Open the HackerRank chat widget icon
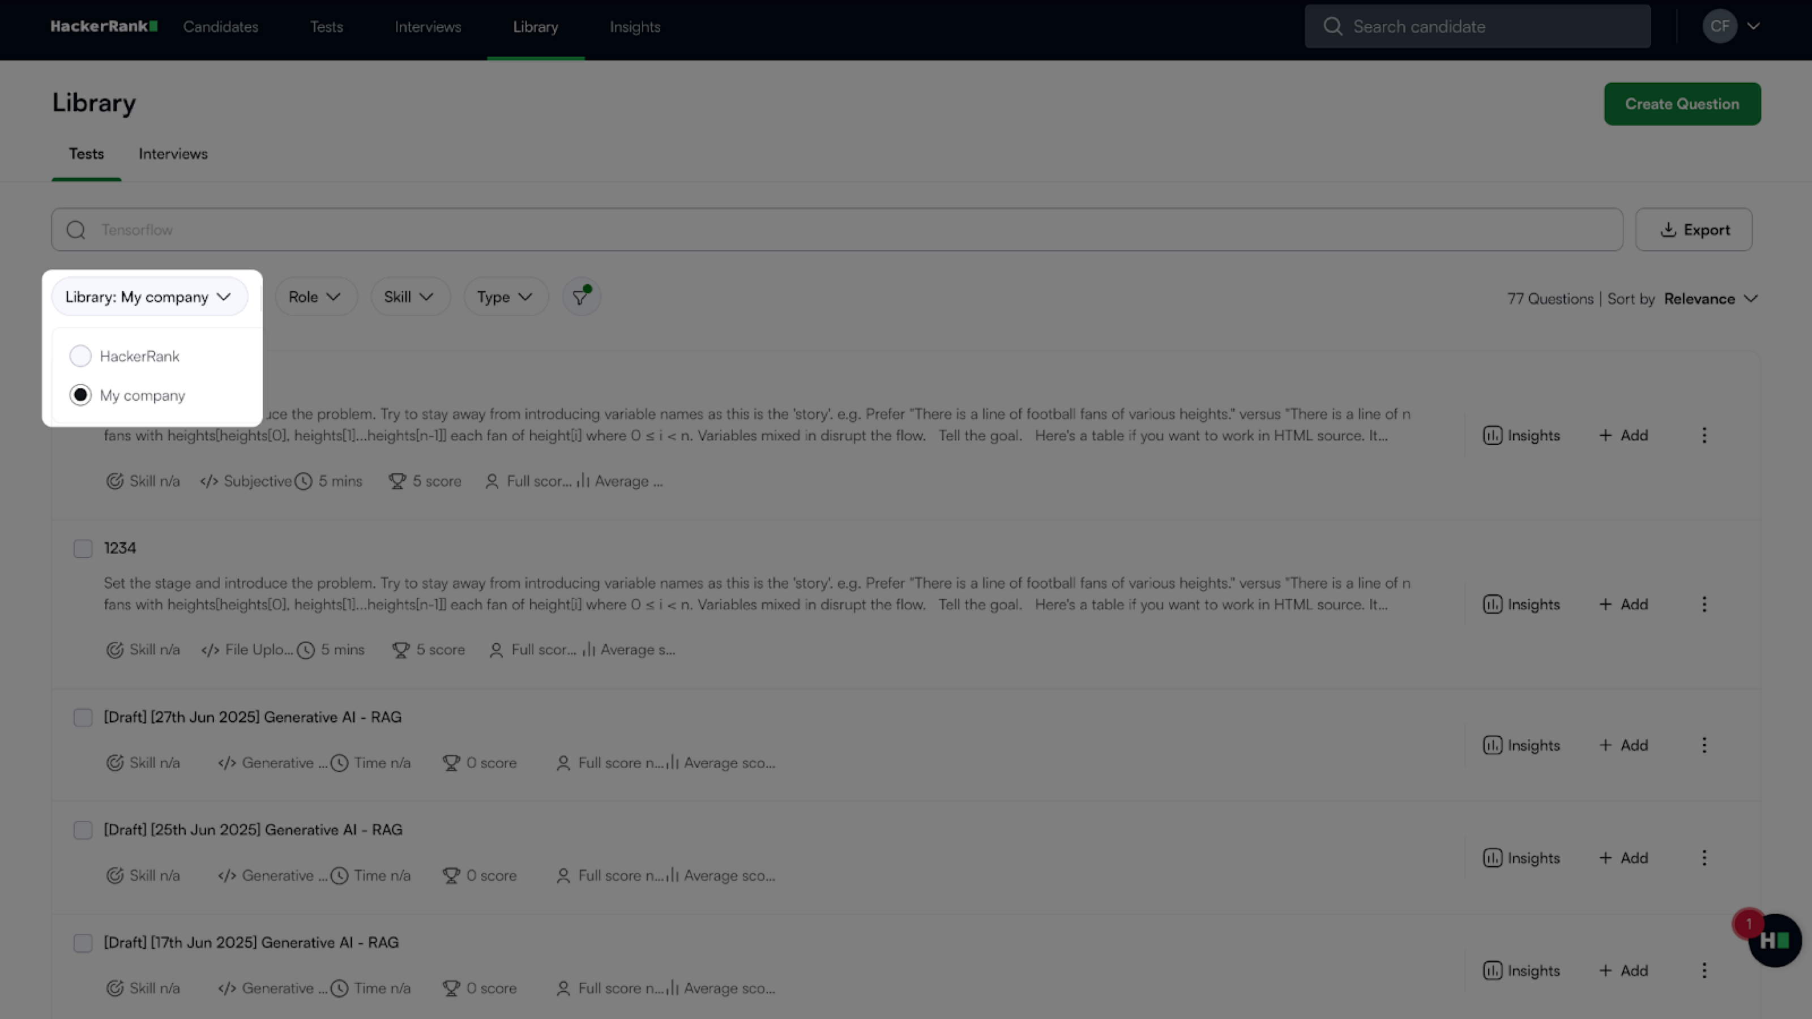Screen dimensions: 1812x1019 pyautogui.click(x=1774, y=940)
